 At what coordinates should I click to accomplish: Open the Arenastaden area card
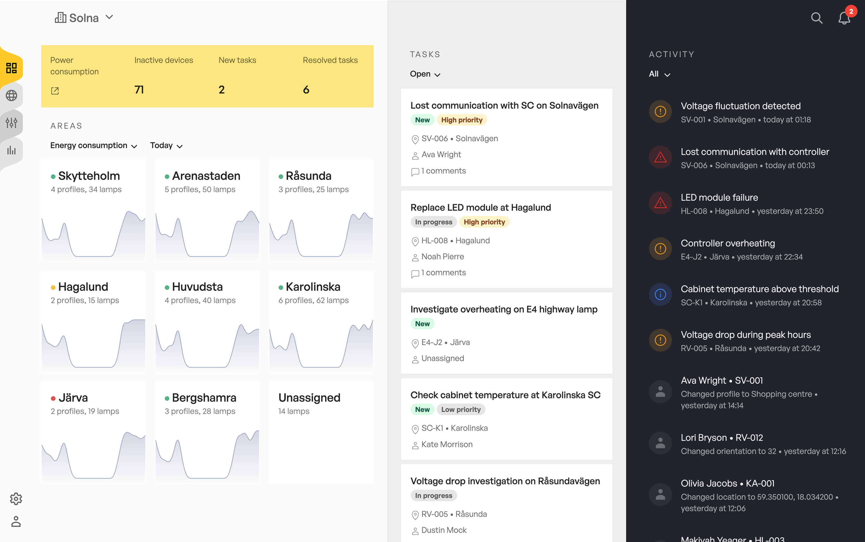[207, 211]
